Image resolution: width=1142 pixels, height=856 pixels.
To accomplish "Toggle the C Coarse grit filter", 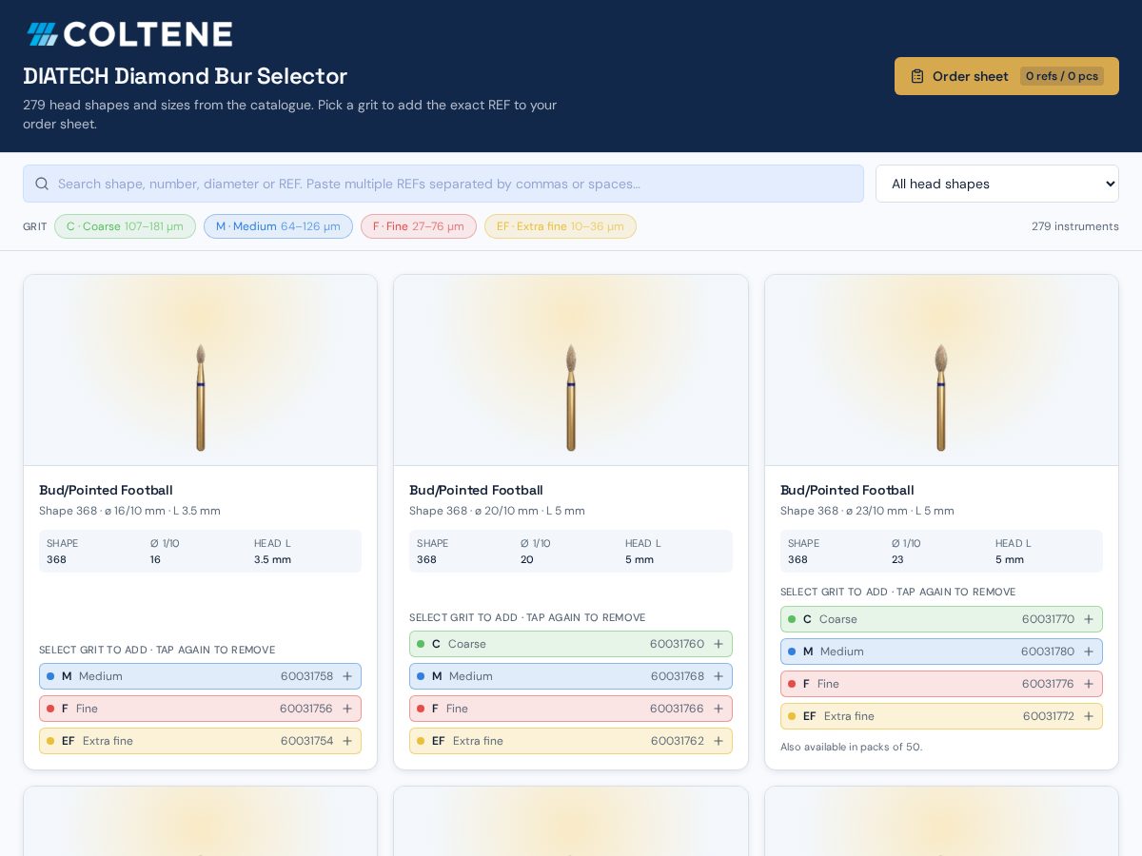I will point(125,226).
